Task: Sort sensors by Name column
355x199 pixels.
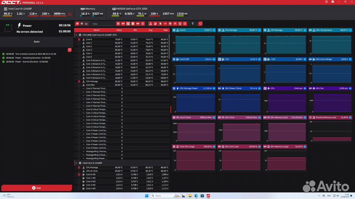Action: [x=97, y=30]
